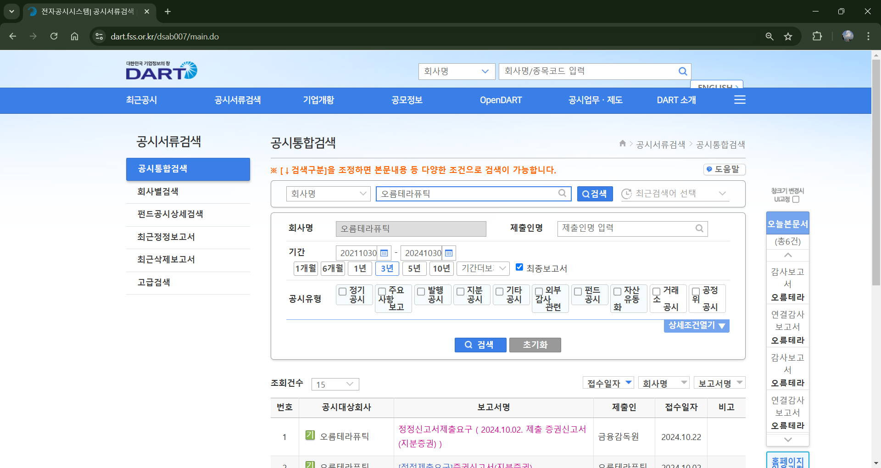Sort by 보고서명 dropdown
The image size is (881, 468).
[719, 383]
